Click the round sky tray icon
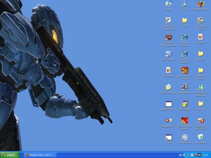This screenshot has width=211, height=158. pos(192,155)
